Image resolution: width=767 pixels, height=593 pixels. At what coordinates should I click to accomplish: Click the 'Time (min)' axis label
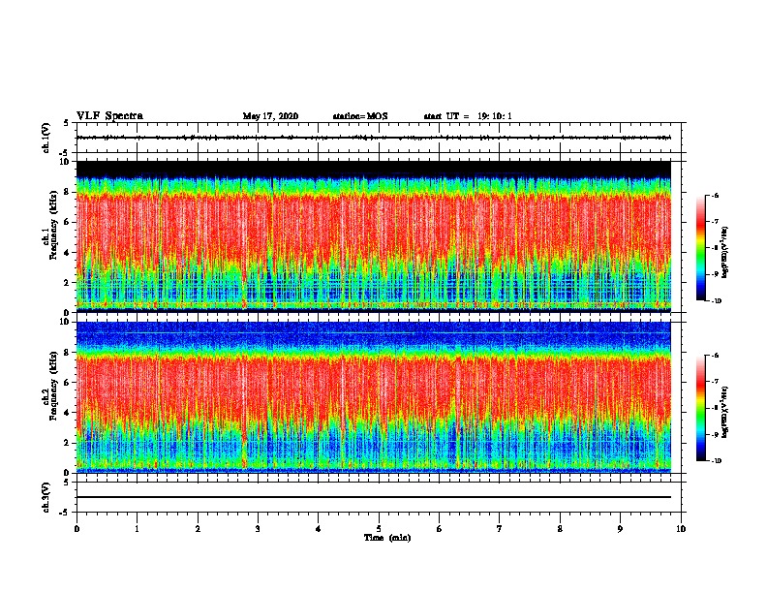387,538
